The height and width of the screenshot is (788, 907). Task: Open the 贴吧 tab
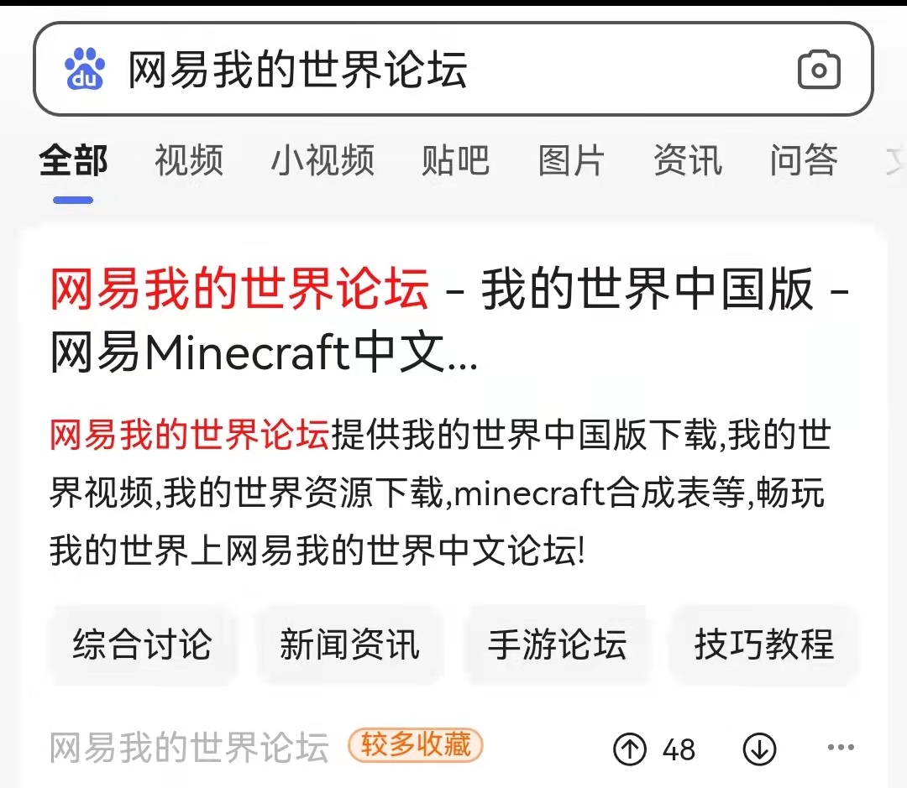(455, 160)
